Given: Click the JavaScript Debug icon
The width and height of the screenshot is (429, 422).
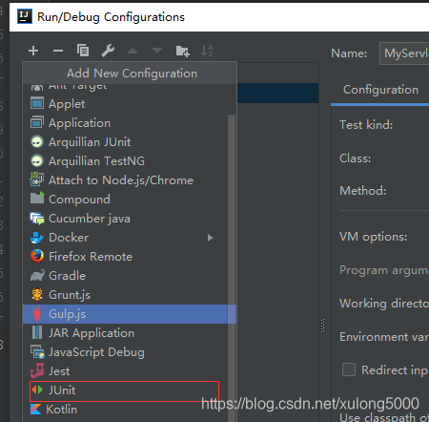Looking at the screenshot, I should 37,351.
